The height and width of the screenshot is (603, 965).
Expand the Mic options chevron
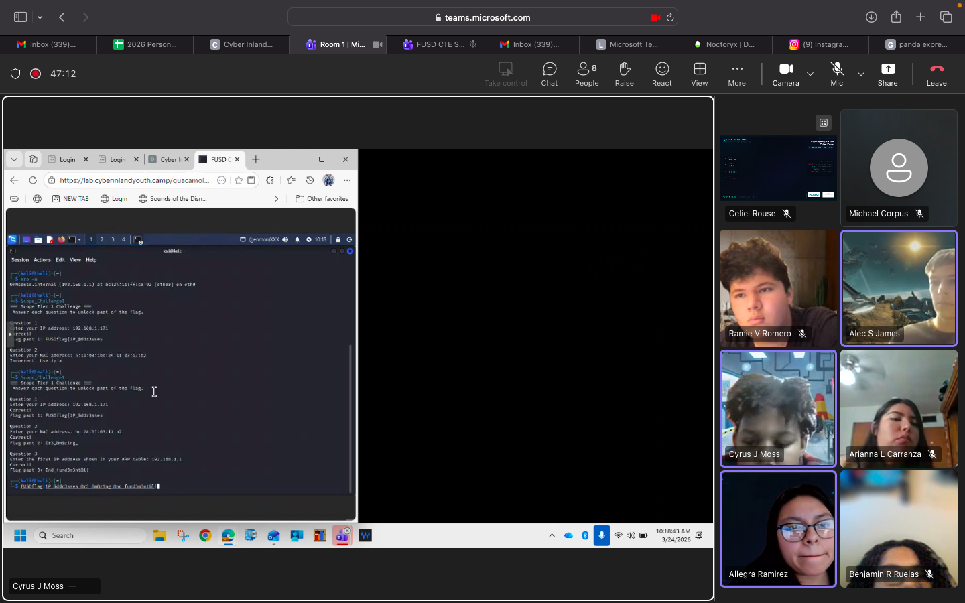[861, 74]
